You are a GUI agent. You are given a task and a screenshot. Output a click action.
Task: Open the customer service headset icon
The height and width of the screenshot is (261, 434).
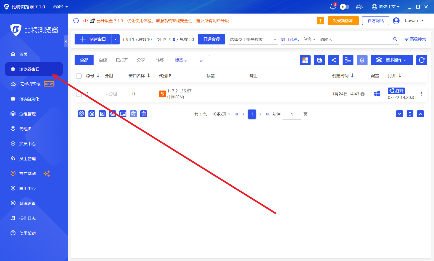pos(359,7)
